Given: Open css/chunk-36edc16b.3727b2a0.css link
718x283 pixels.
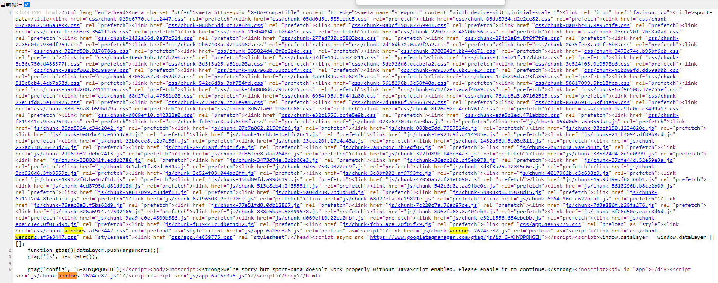Looking at the screenshot, I should click(x=145, y=57).
